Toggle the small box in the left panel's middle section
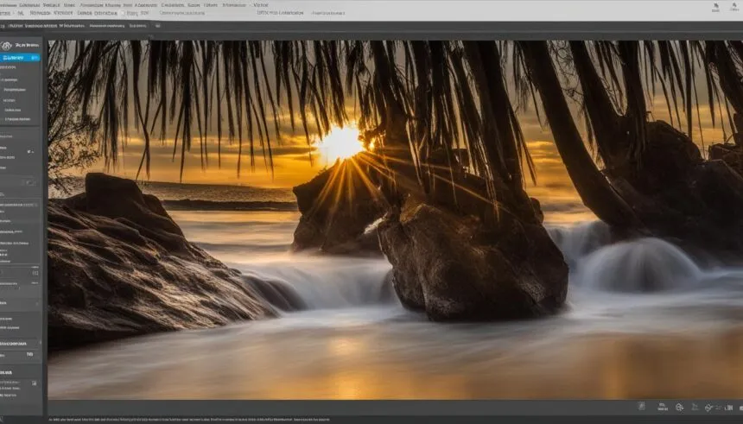 tap(30, 182)
